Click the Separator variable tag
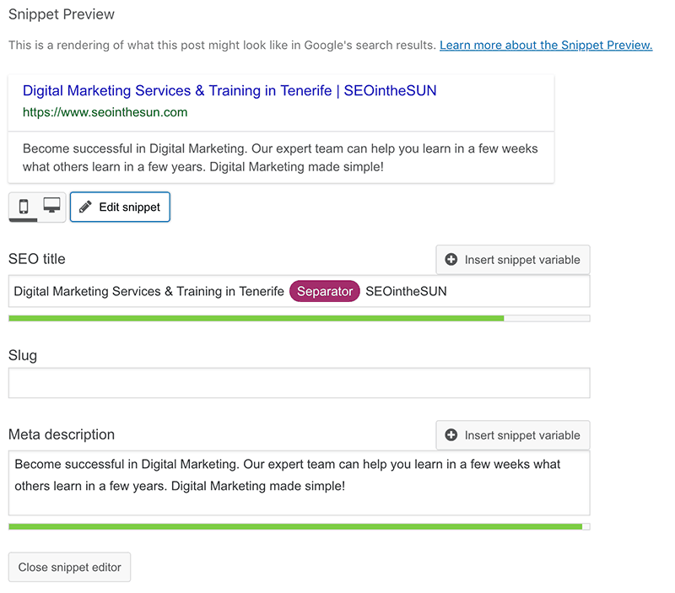The height and width of the screenshot is (593, 675). (x=325, y=291)
